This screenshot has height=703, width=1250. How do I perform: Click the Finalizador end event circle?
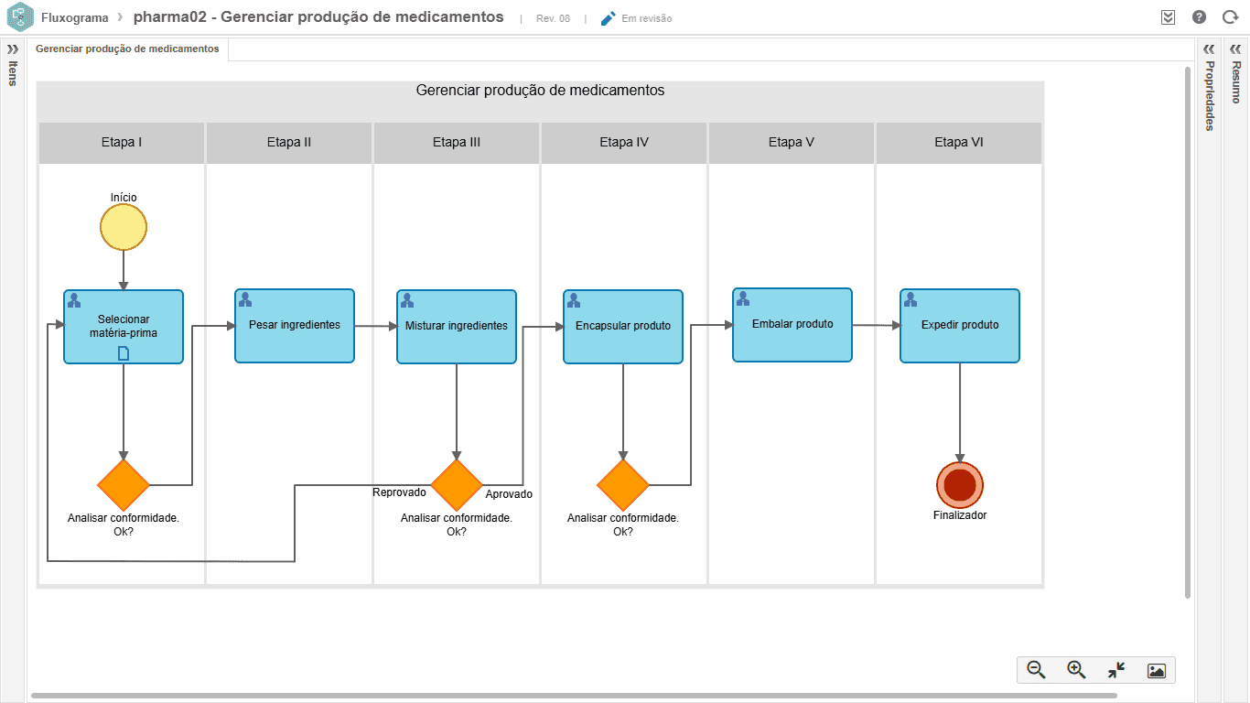point(960,485)
